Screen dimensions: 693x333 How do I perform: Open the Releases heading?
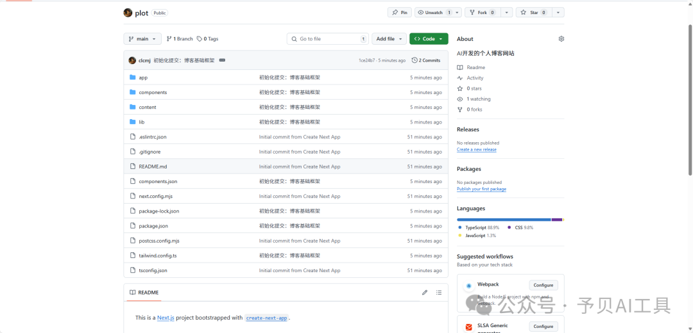tap(468, 129)
